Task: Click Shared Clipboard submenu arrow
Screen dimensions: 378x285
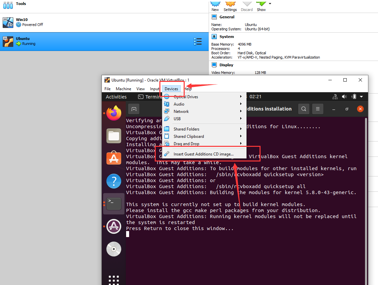Action: click(x=241, y=136)
